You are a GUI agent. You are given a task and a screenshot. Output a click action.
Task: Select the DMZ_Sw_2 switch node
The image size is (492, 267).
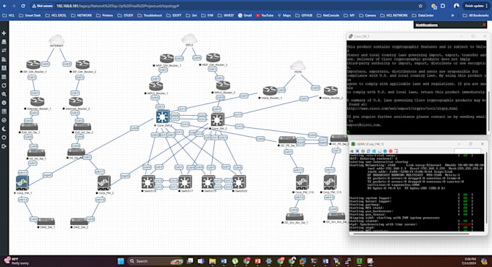coord(79,221)
